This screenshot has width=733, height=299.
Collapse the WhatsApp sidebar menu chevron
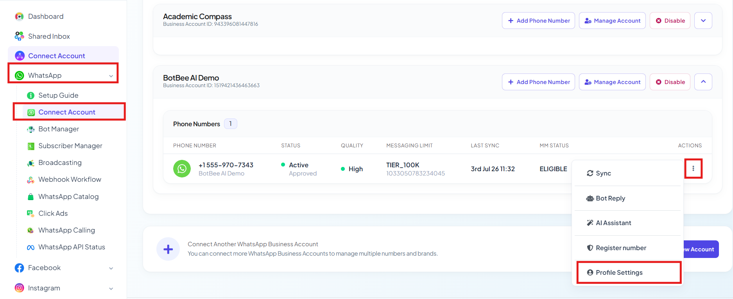[x=111, y=76]
